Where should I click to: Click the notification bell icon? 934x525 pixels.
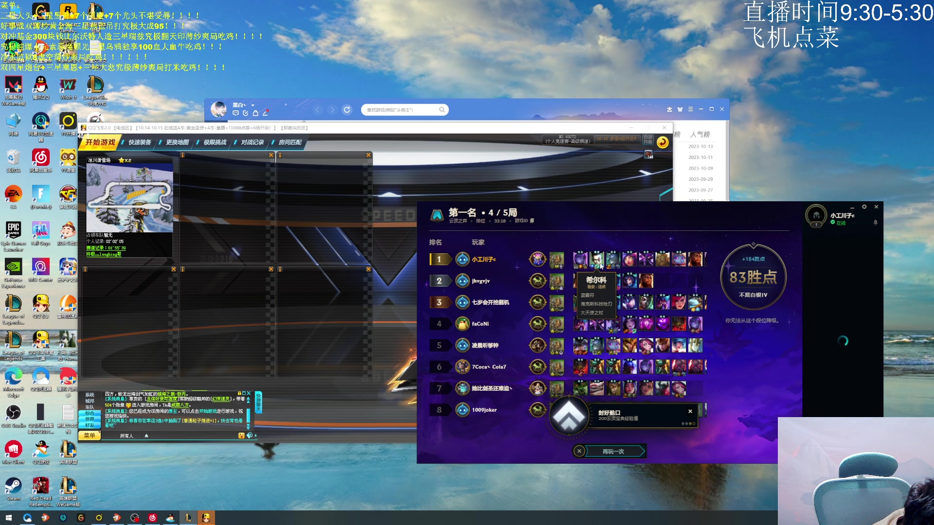875,223
